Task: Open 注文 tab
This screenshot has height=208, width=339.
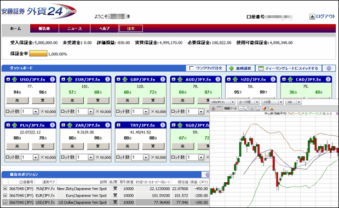Action: (131, 28)
